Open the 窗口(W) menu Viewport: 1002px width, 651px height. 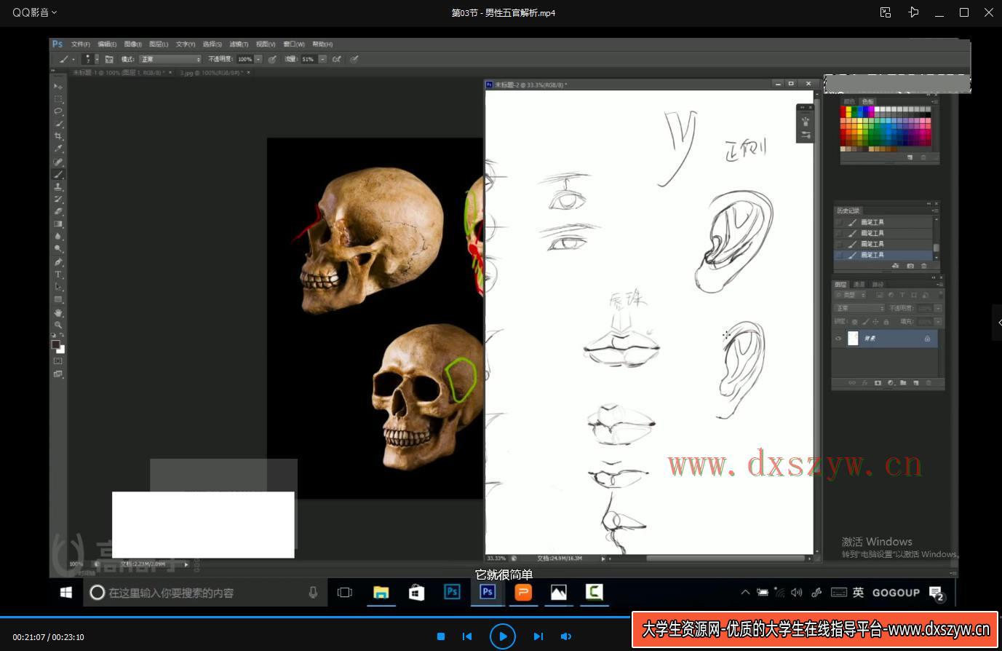(294, 44)
